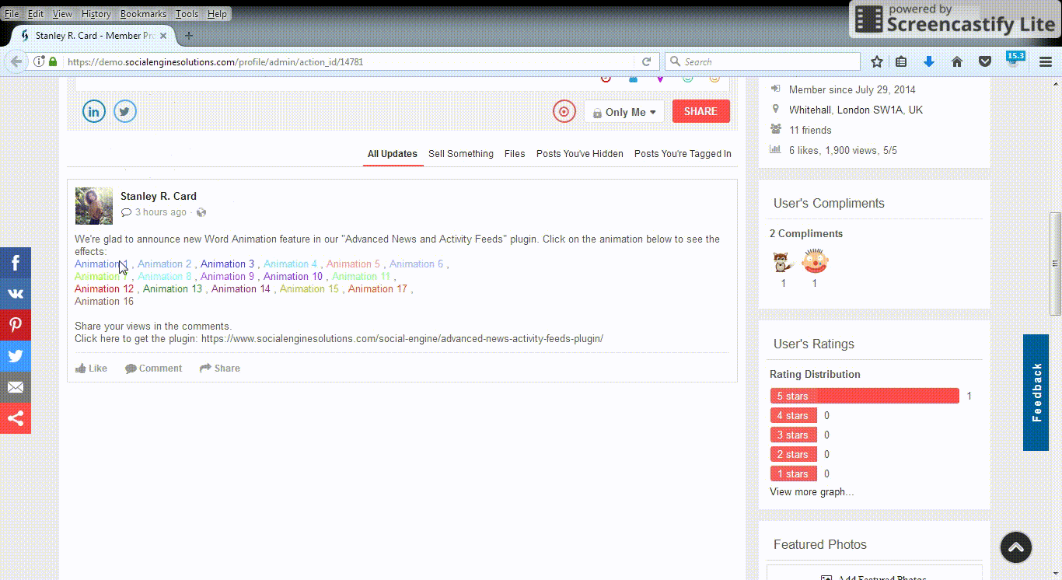Image resolution: width=1062 pixels, height=580 pixels.
Task: Click the email envelope sidebar icon
Action: click(x=16, y=387)
